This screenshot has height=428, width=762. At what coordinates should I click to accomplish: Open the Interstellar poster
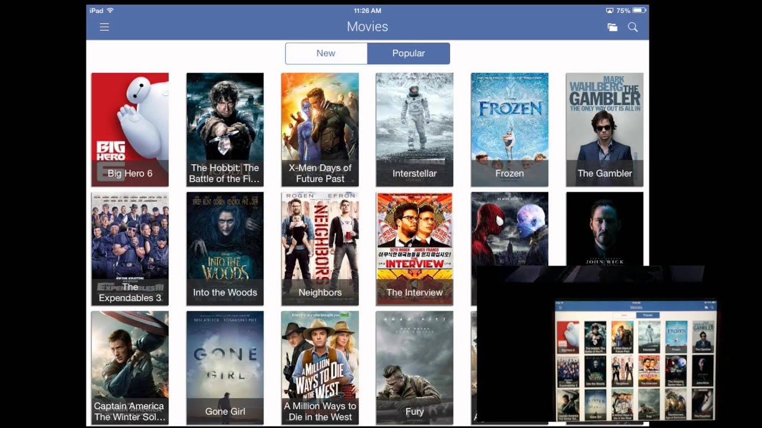tap(414, 130)
